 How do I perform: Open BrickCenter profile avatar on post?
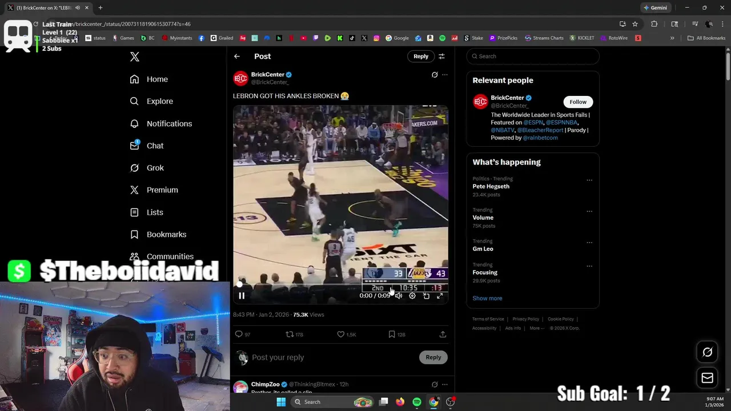click(241, 78)
